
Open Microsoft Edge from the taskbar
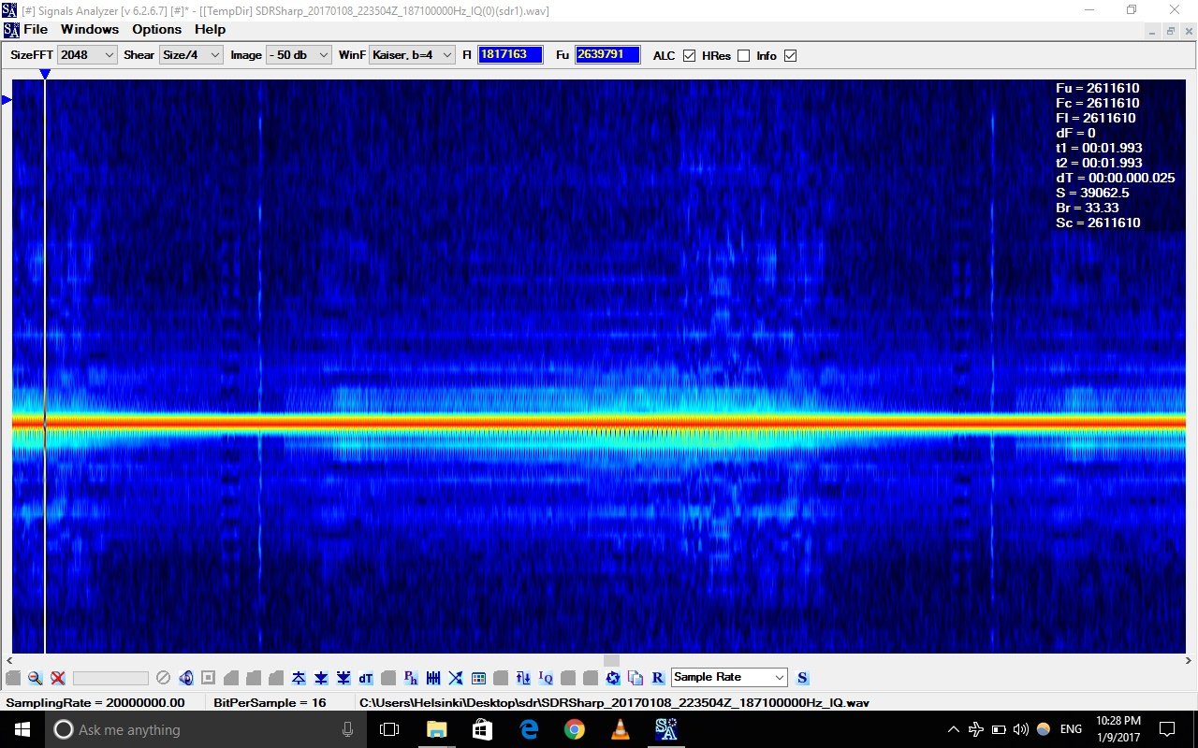coord(528,729)
